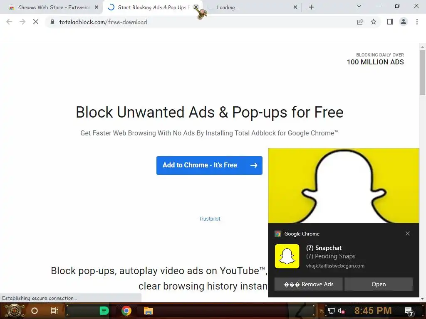Click the network tray icon
Viewport: 426px width, 319px height.
click(x=331, y=311)
